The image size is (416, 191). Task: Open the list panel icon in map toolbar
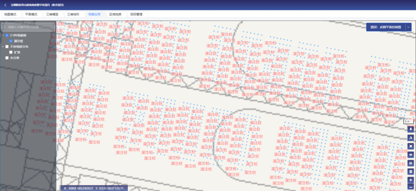point(411,163)
